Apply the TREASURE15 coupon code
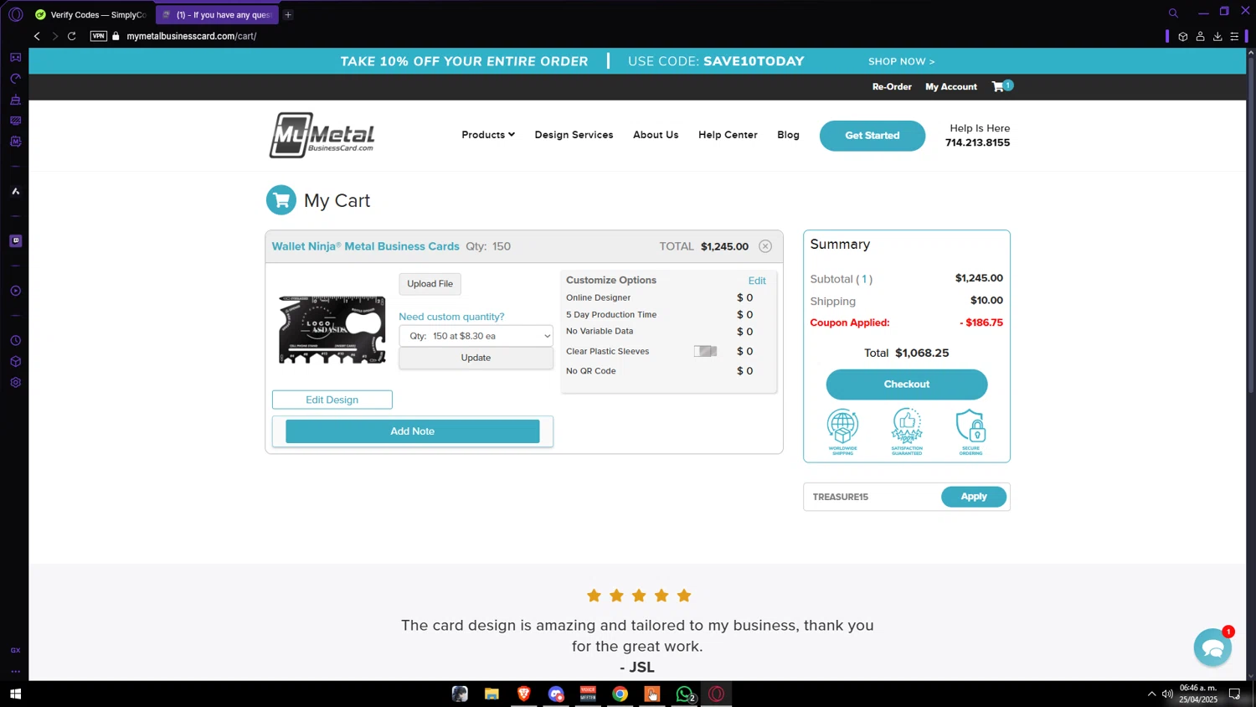Screen dimensions: 1256x707 click(x=973, y=497)
